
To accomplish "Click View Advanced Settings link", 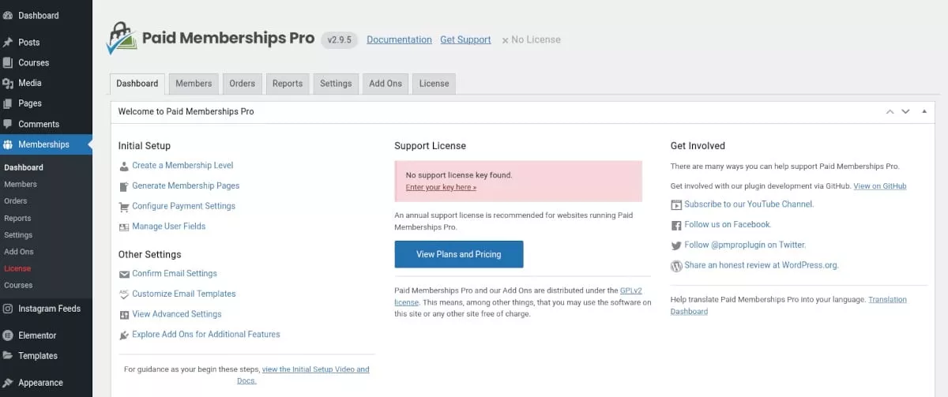I will click(x=177, y=314).
